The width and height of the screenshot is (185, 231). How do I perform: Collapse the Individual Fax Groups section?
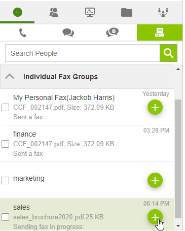coord(10,77)
